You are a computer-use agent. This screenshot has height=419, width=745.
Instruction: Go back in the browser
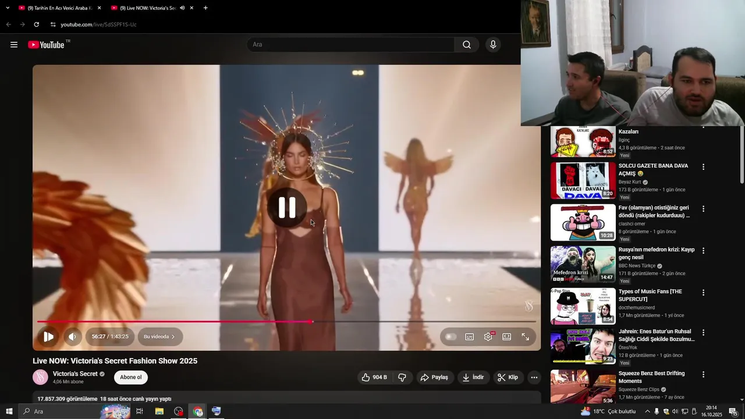8,24
